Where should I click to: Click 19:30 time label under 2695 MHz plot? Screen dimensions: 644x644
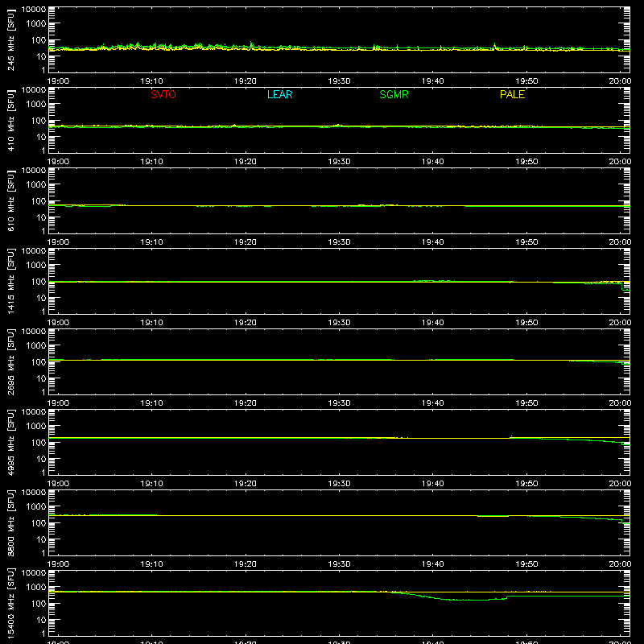[339, 403]
